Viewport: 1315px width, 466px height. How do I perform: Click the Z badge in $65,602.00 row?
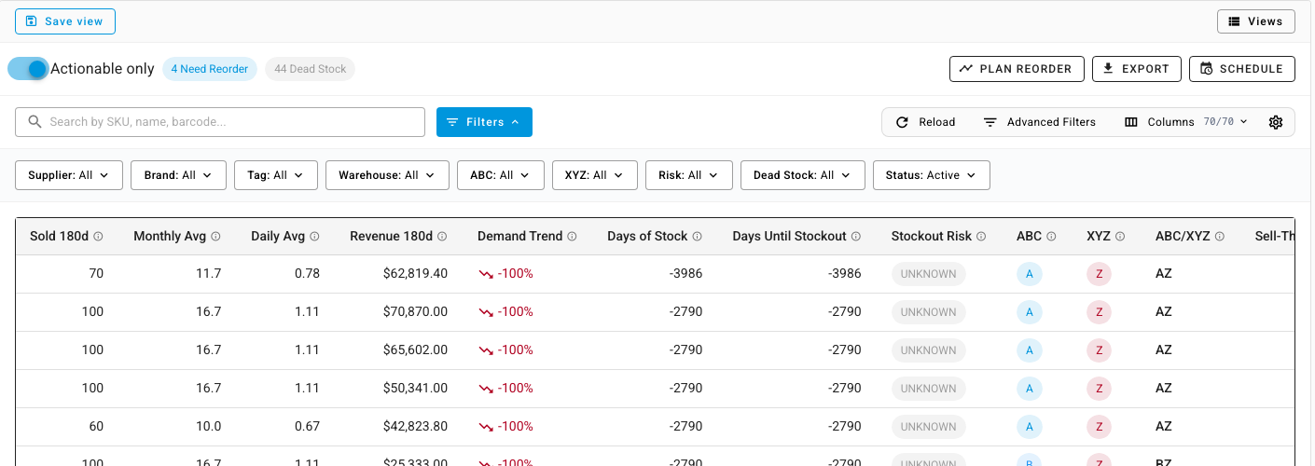click(1099, 350)
